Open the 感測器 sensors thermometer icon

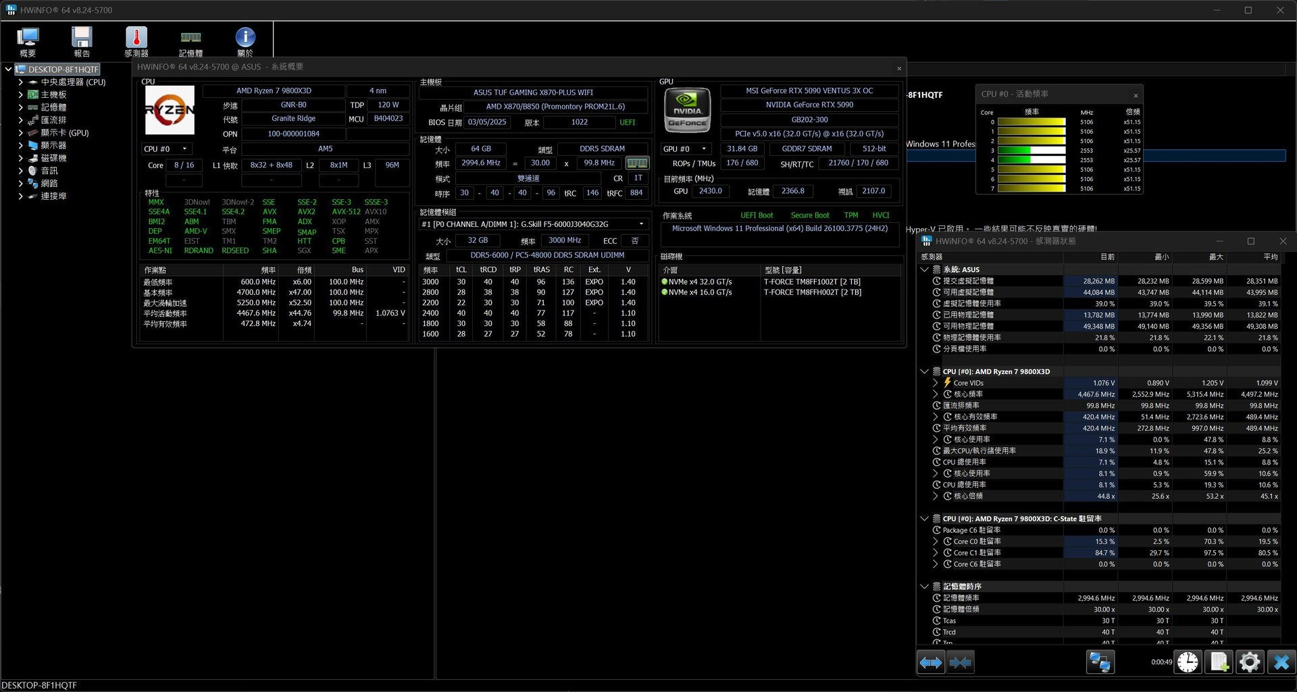click(136, 41)
